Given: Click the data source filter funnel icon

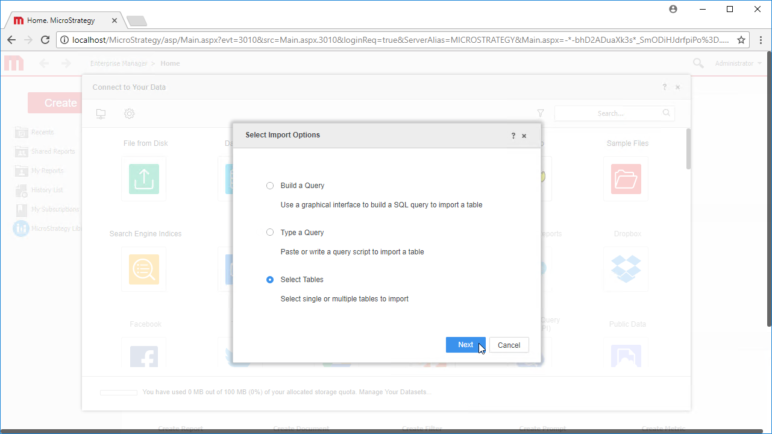Looking at the screenshot, I should 541,113.
